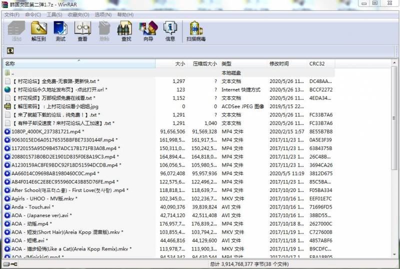
Task: Click the disk/key icon in the status bar
Action: click(10, 264)
